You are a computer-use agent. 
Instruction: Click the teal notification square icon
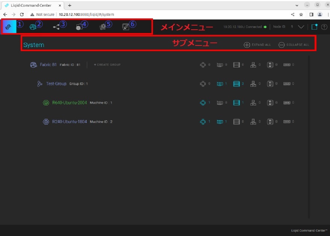315,27
